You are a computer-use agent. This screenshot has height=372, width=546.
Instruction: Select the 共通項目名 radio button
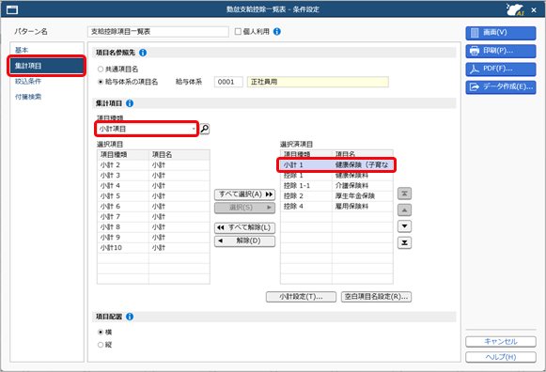click(101, 70)
